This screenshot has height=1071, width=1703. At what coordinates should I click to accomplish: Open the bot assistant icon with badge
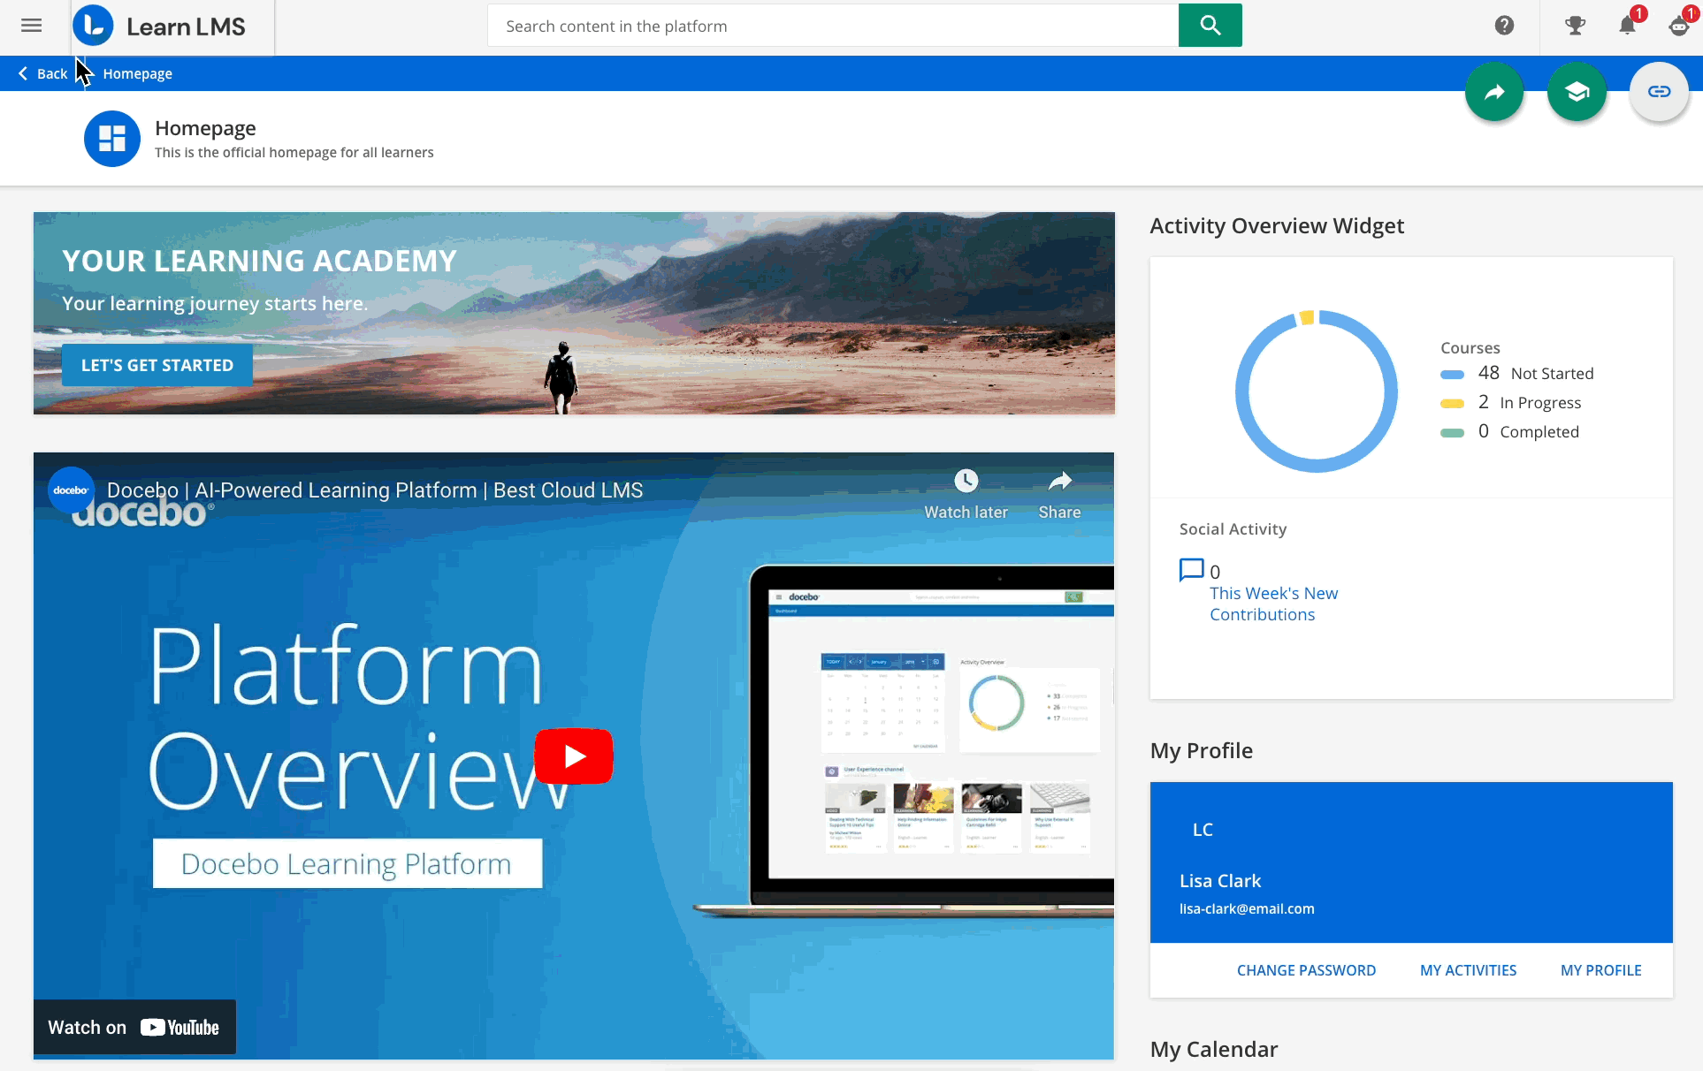(x=1679, y=26)
